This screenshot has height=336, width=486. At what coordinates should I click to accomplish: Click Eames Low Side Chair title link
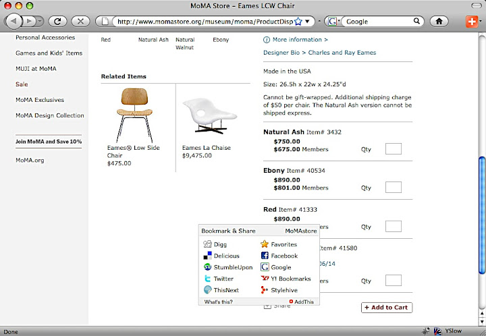(x=133, y=151)
